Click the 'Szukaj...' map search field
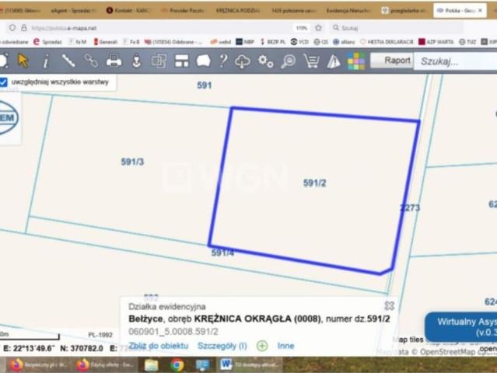The image size is (497, 373). 455,61
